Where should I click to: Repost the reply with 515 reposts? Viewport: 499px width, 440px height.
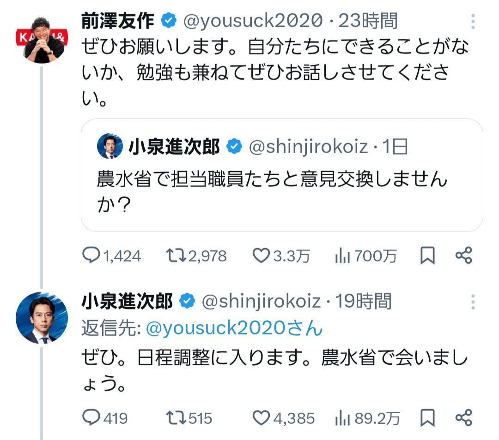176,418
